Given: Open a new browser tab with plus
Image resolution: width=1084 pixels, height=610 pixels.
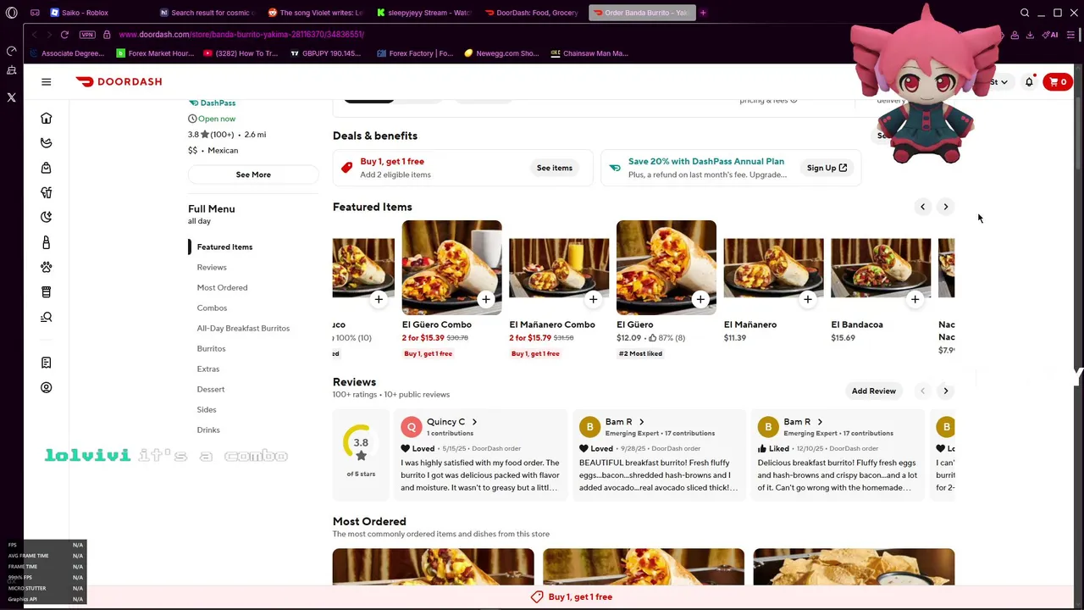Looking at the screenshot, I should (x=703, y=13).
